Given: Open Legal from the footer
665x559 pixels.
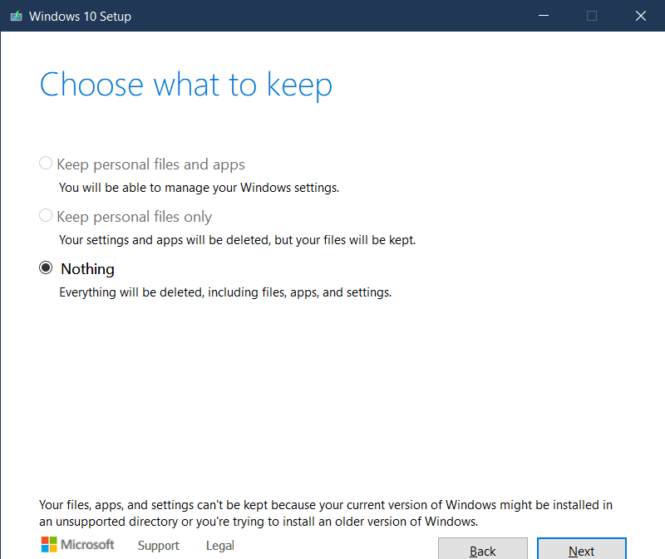Looking at the screenshot, I should tap(219, 546).
